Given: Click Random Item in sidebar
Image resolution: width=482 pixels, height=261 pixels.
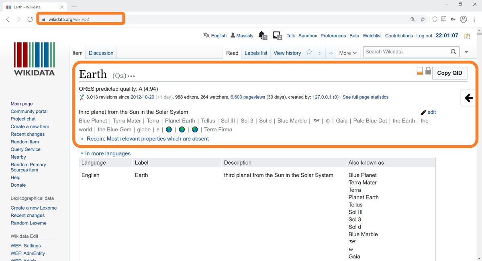Looking at the screenshot, I should [x=25, y=142].
